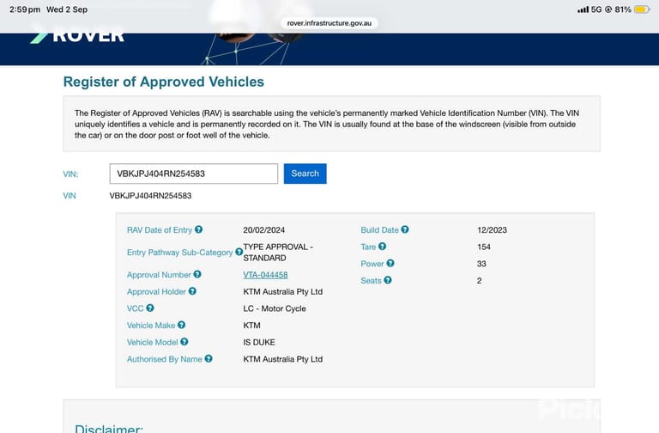Click the RAV Date of Entry label

click(160, 230)
